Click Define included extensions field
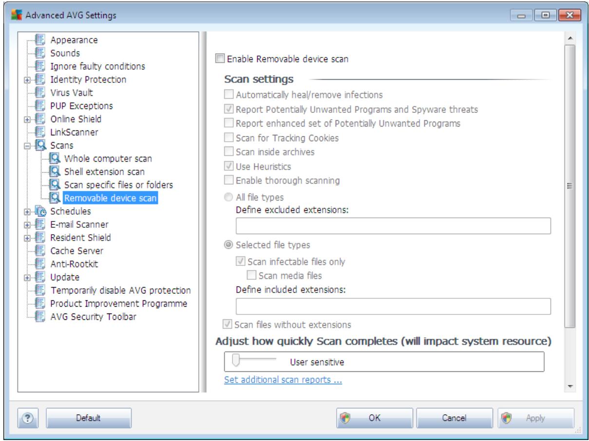Viewport: 589px width, 441px height. (393, 306)
